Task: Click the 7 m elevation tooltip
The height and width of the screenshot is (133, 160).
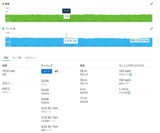Action: (67, 16)
